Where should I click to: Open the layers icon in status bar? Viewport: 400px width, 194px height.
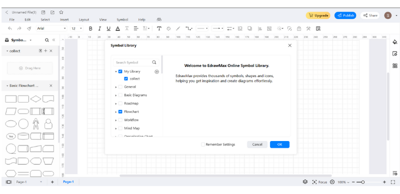(x=305, y=182)
